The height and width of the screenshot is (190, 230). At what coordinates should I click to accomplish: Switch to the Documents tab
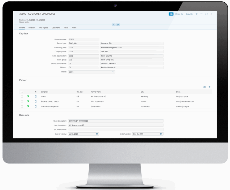point(56,28)
